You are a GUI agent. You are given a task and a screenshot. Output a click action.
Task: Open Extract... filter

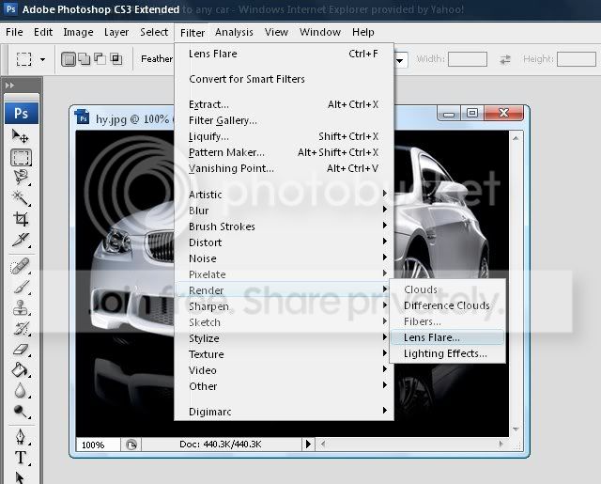(285, 104)
